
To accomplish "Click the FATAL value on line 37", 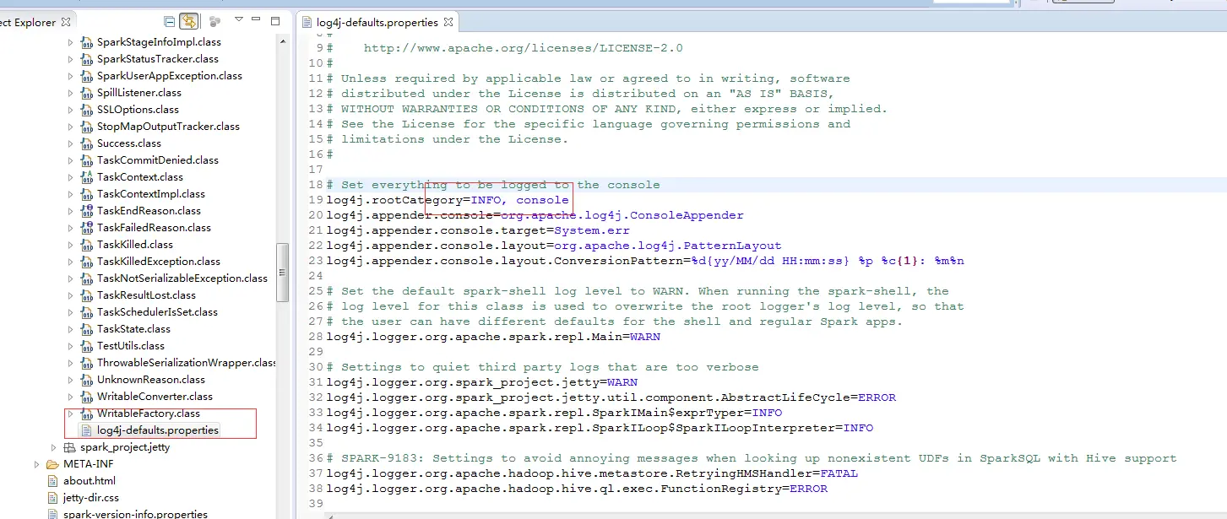I will 839,473.
